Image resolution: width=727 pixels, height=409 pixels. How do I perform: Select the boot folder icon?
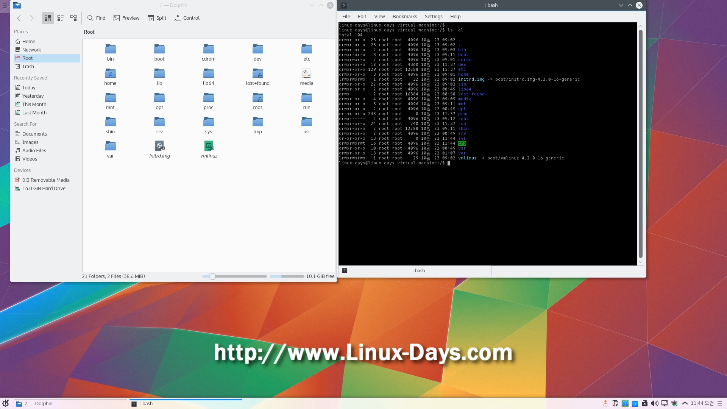tap(159, 49)
